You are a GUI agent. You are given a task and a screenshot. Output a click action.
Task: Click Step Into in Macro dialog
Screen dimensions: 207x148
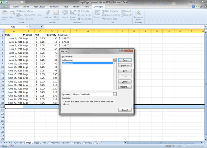125,65
